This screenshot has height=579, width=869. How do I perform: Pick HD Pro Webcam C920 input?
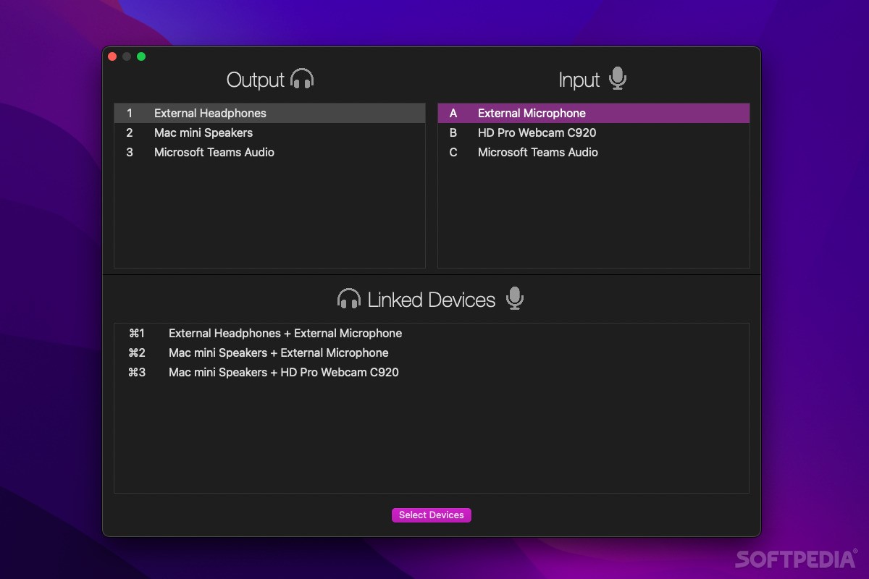tap(594, 133)
